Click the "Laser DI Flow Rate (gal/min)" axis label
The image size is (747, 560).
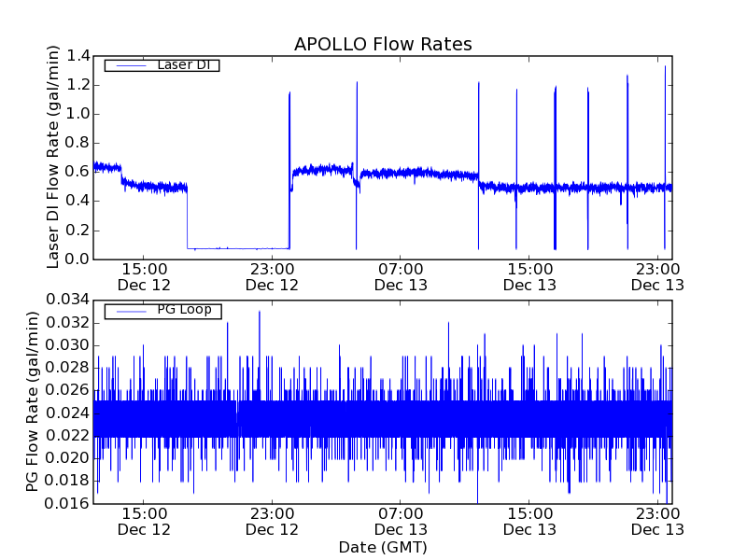click(53, 157)
